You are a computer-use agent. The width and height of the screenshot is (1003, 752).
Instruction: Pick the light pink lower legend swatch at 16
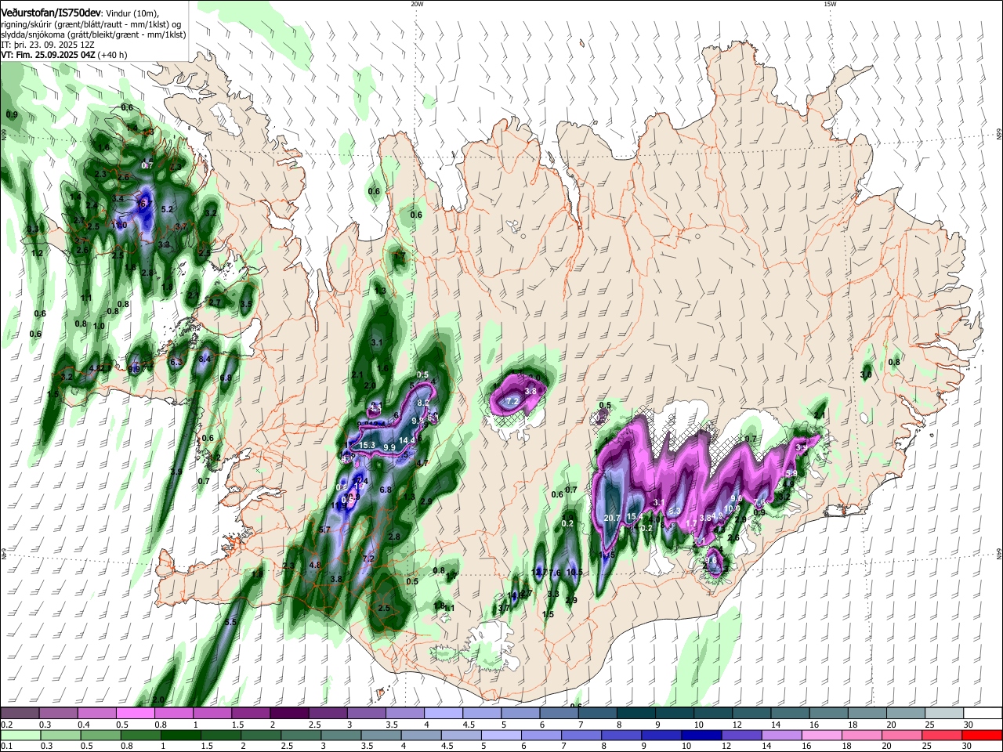pyautogui.click(x=821, y=735)
